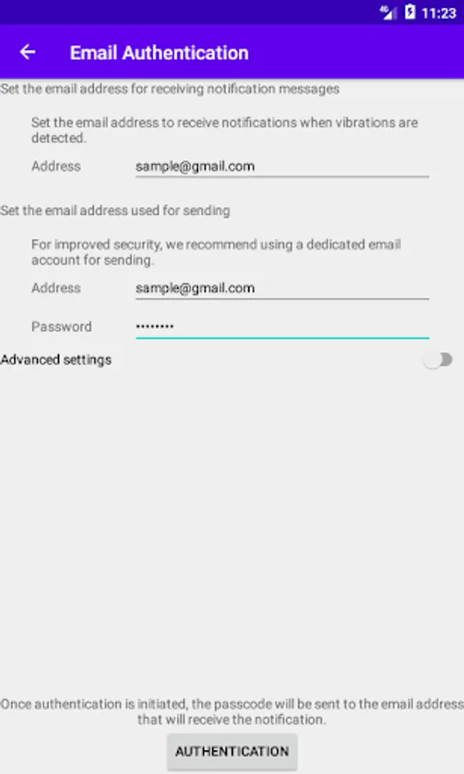Viewport: 464px width, 774px height.
Task: Focus the sending Address input field
Action: [x=282, y=288]
